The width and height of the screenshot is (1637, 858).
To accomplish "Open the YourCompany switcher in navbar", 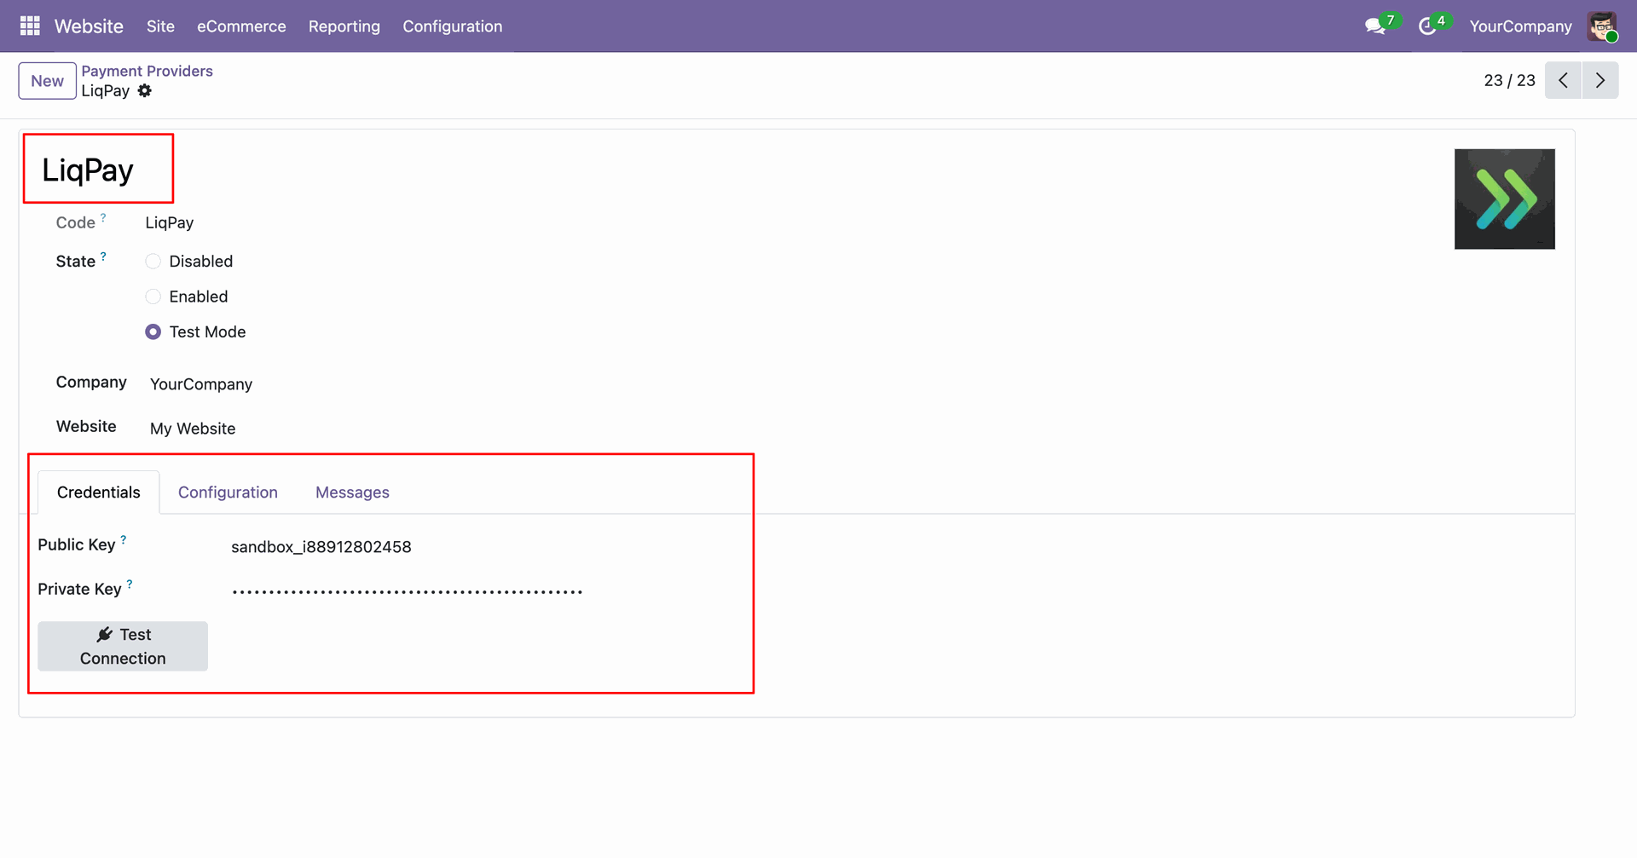I will coord(1520,26).
